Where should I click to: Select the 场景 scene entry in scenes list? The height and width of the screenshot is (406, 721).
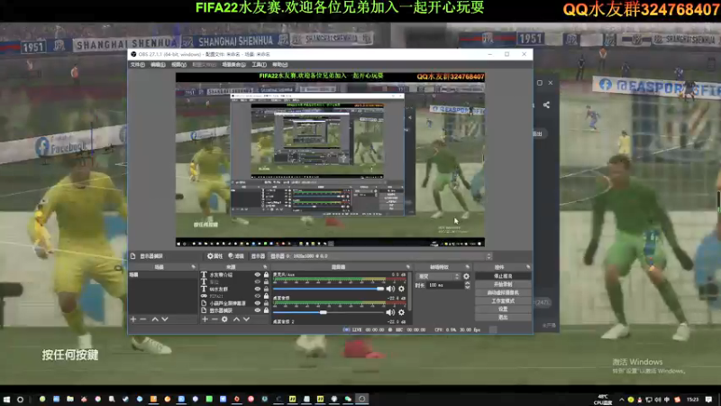pyautogui.click(x=163, y=275)
